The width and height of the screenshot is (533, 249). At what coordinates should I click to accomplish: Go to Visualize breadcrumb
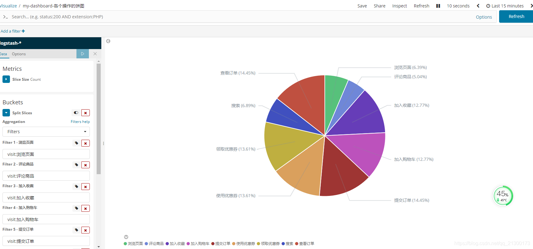coord(8,6)
